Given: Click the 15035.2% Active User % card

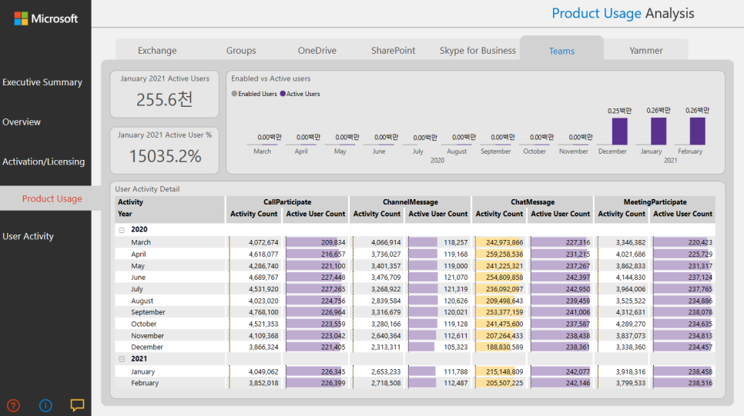Looking at the screenshot, I should [x=165, y=150].
